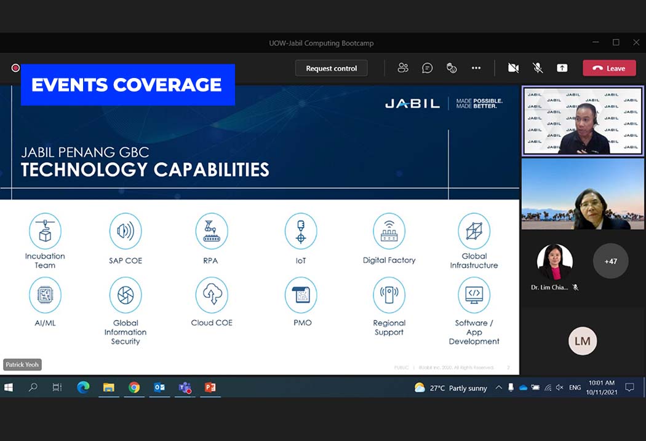Show the +47 additional participants

[x=610, y=261]
